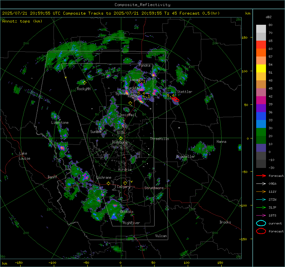Select the purple 36-39 dBZ color swatch
This screenshot has width=285, height=267.
[261, 108]
